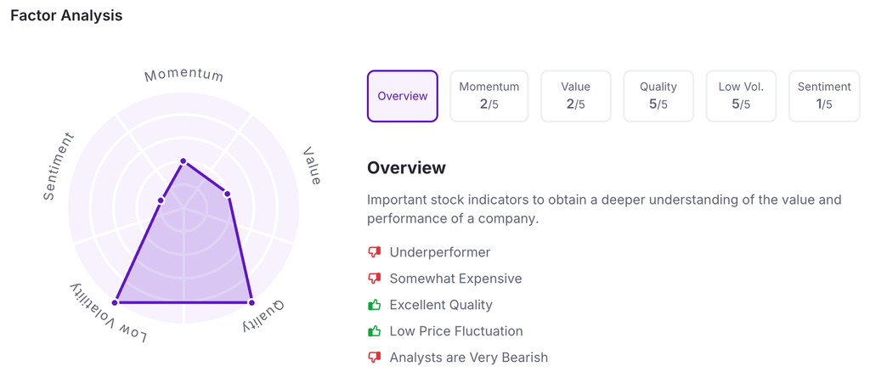Click the Low Volatility data point on radar

tap(116, 302)
